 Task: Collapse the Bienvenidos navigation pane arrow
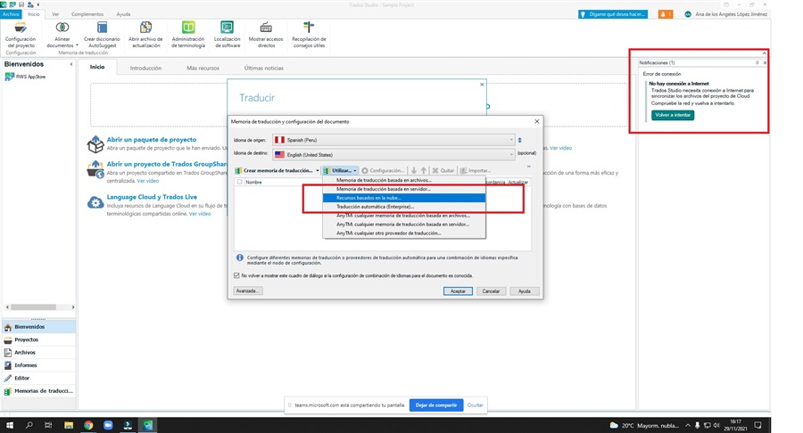click(71, 64)
